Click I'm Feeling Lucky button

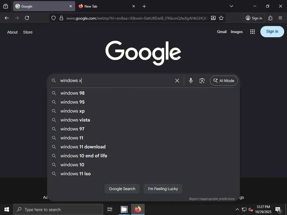[163, 189]
